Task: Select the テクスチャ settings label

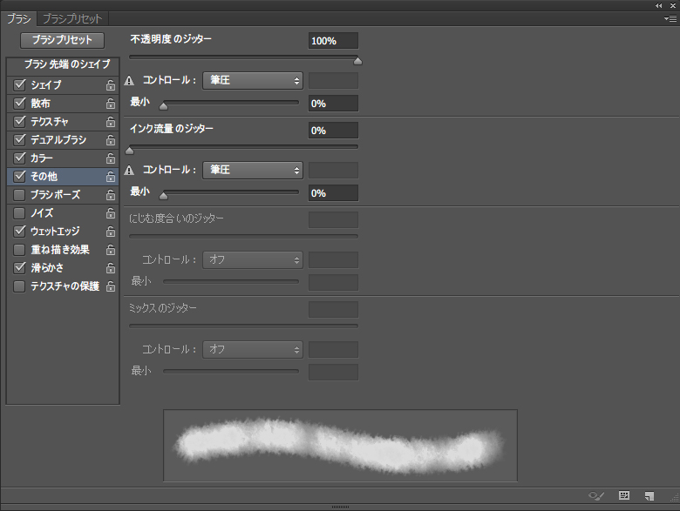Action: (x=50, y=122)
